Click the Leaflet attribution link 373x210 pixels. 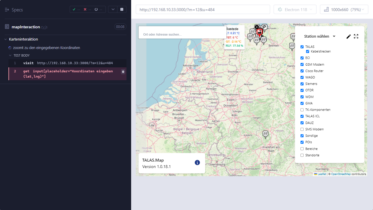[322, 174]
